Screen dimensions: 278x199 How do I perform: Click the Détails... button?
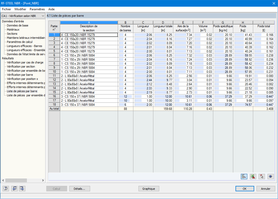[80, 189]
